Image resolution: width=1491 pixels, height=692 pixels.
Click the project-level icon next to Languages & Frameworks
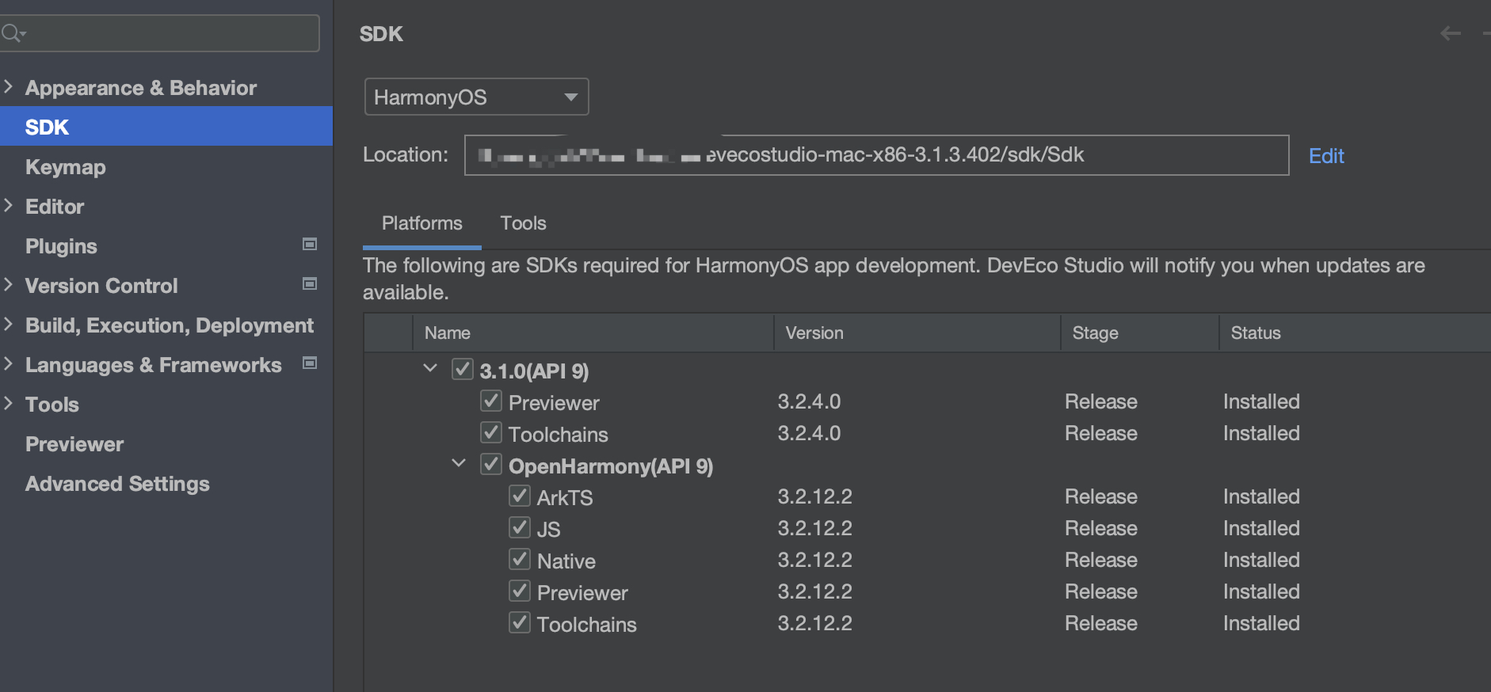[x=310, y=363]
